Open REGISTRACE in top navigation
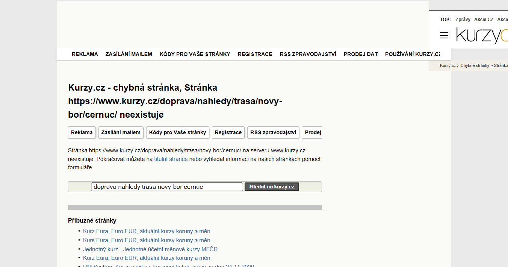Image resolution: width=508 pixels, height=267 pixels. click(x=255, y=54)
